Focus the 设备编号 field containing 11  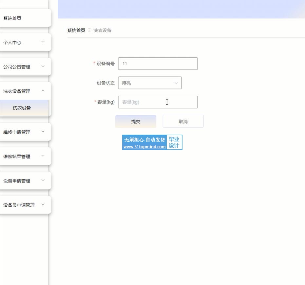(158, 64)
